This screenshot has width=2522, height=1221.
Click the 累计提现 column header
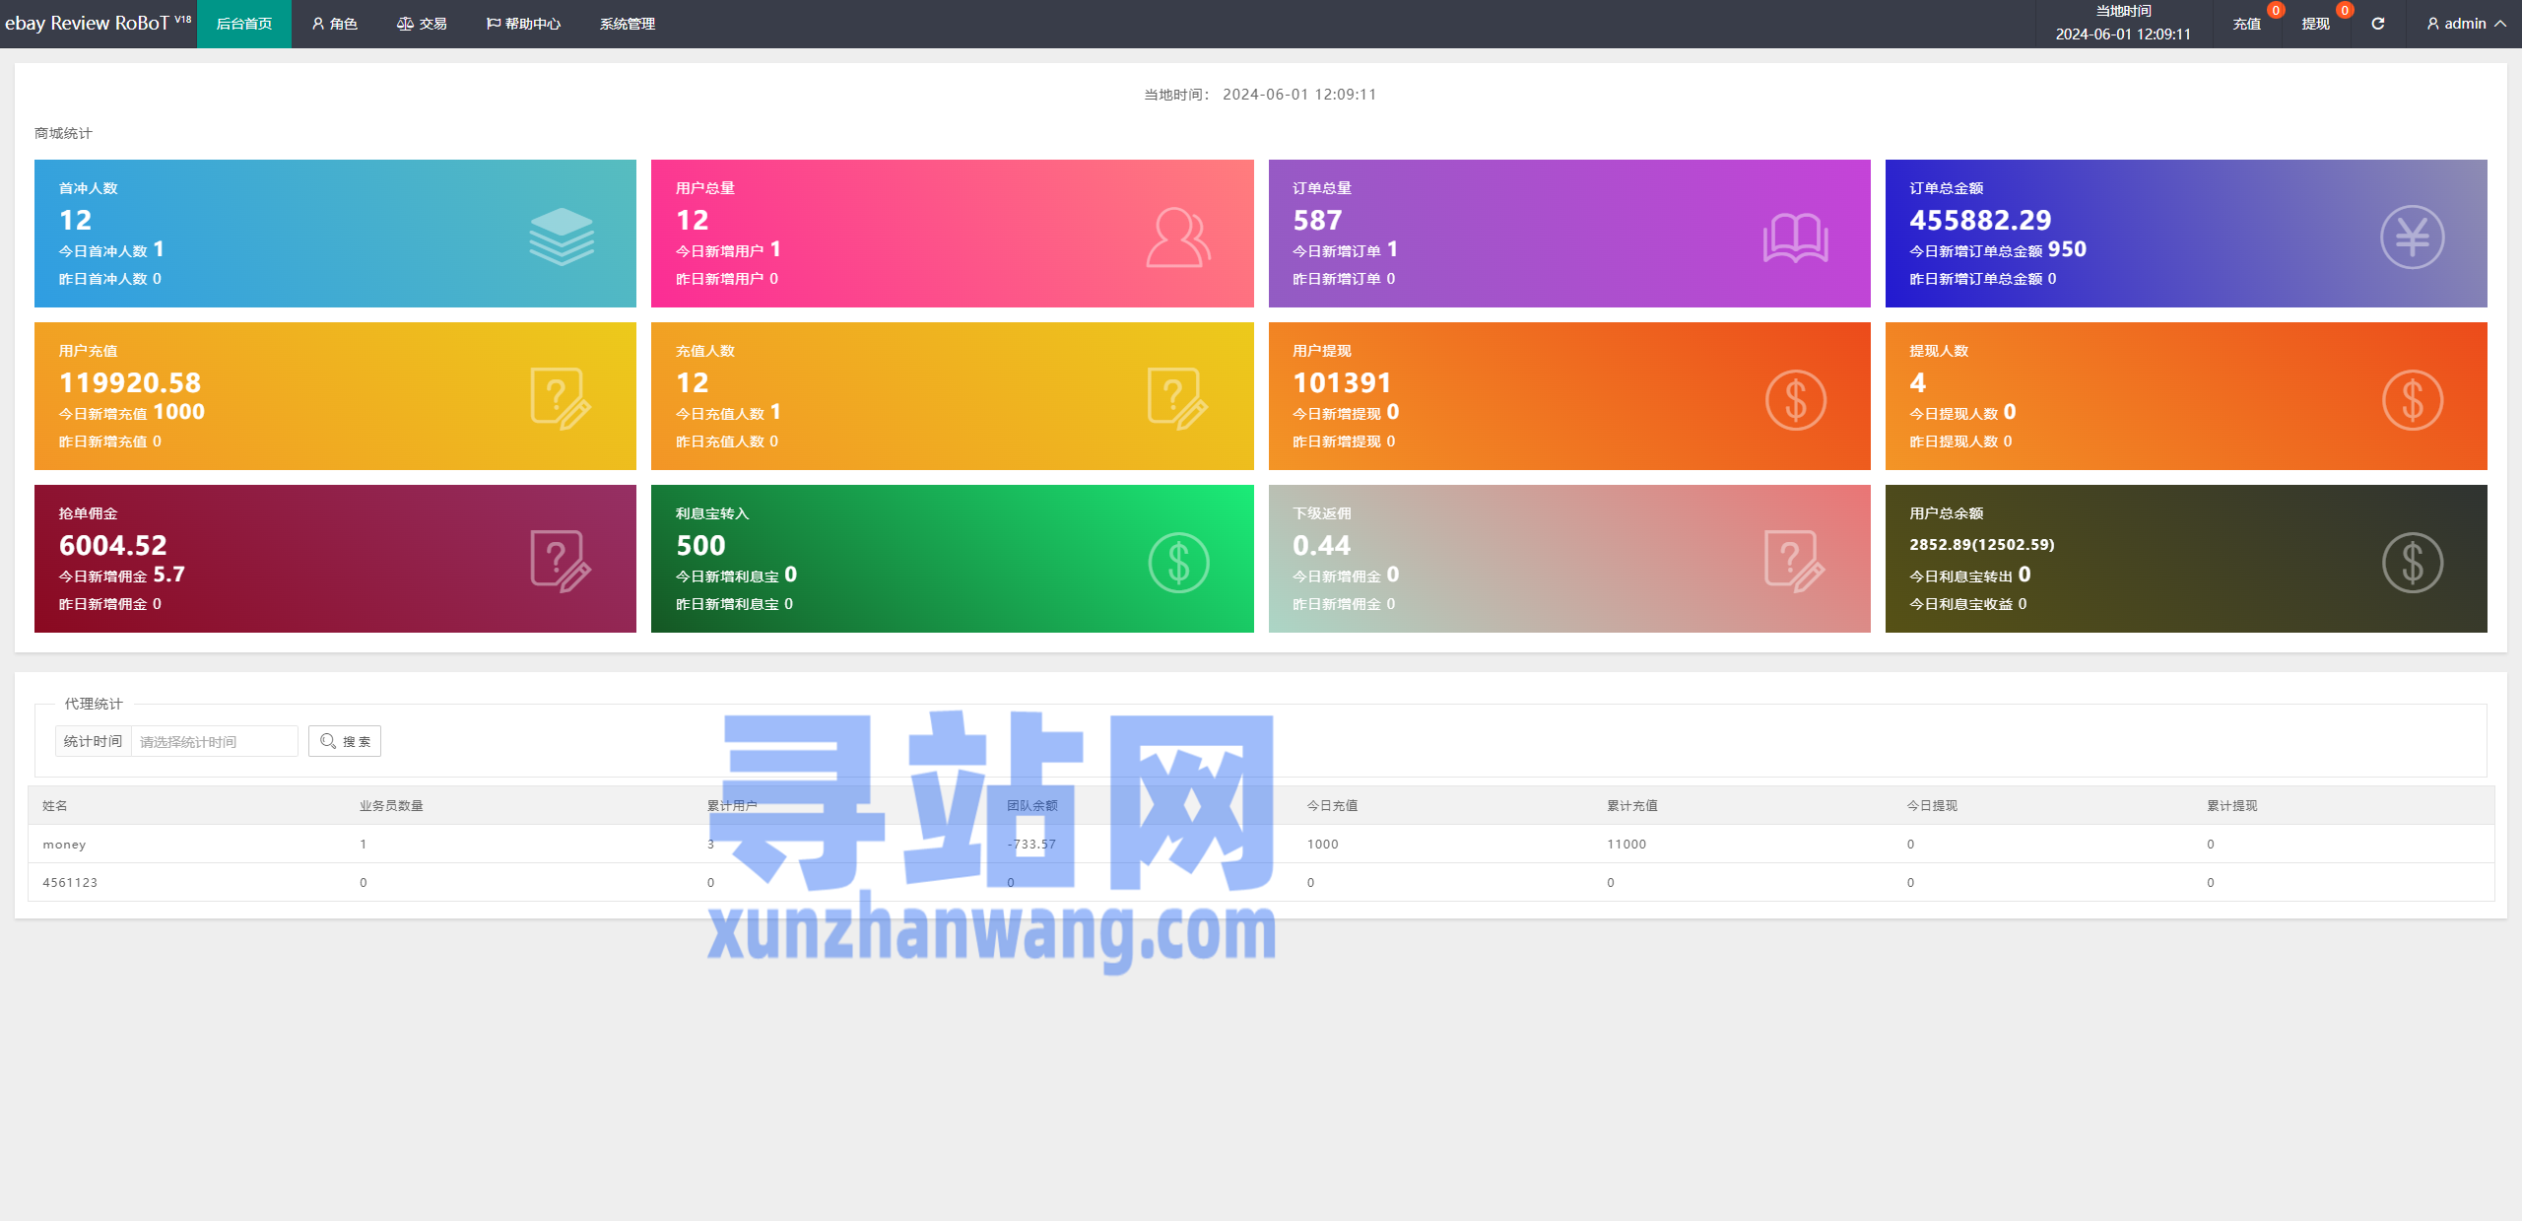[2232, 805]
